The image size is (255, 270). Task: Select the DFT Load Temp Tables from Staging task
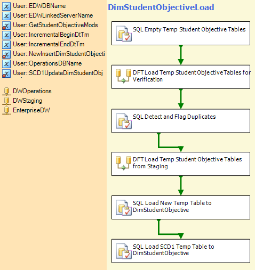point(181,164)
